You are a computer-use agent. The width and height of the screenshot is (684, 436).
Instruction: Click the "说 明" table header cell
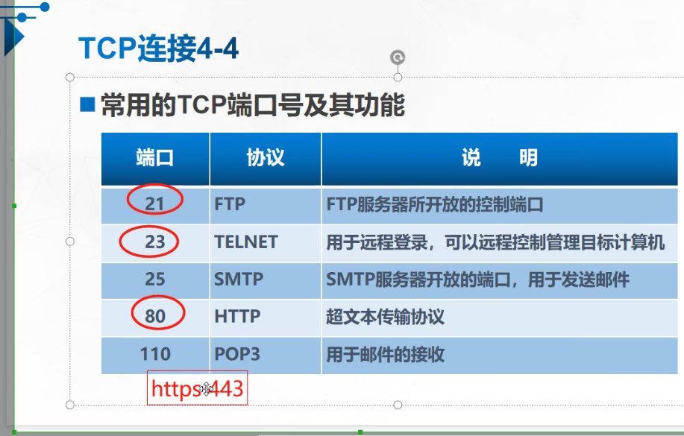pos(500,159)
